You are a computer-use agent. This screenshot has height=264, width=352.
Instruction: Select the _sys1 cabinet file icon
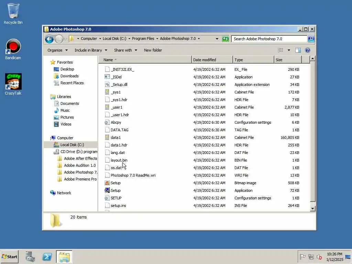pos(107,92)
